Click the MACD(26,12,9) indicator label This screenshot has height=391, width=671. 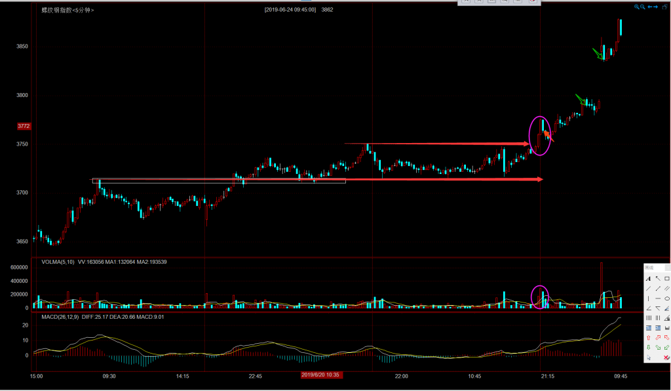coord(59,318)
